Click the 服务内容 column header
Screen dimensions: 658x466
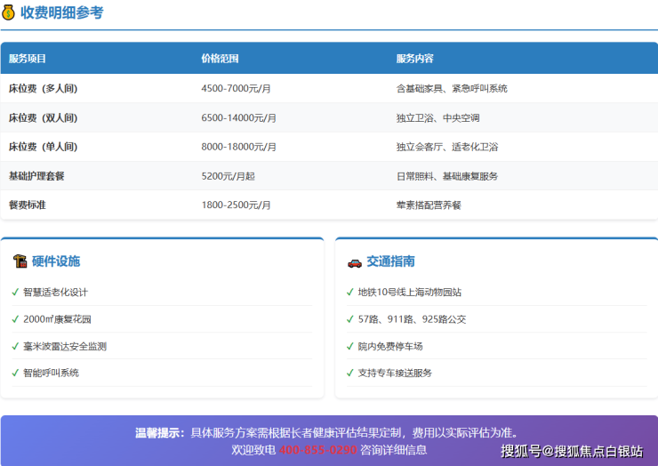[414, 59]
